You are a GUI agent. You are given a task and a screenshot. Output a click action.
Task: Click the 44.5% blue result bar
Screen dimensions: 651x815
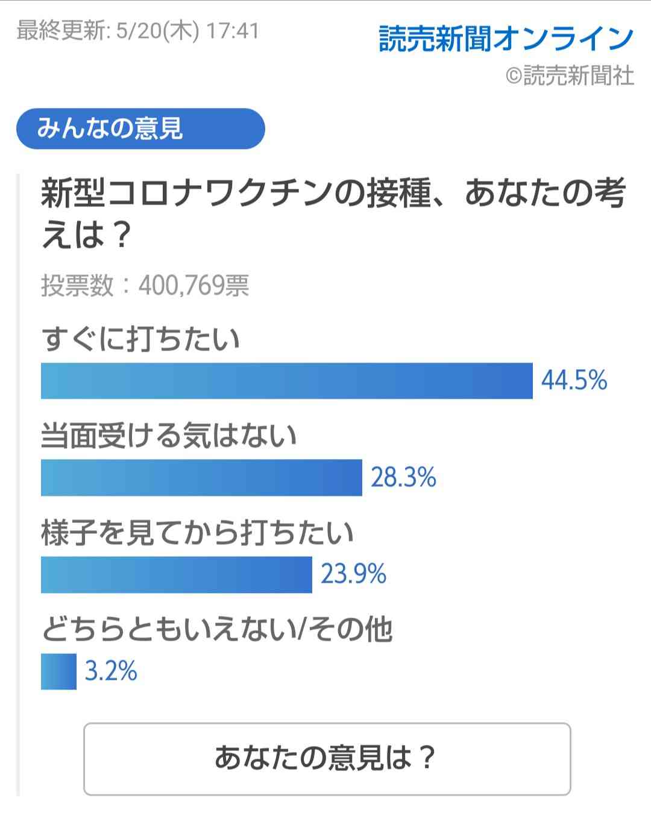[287, 381]
